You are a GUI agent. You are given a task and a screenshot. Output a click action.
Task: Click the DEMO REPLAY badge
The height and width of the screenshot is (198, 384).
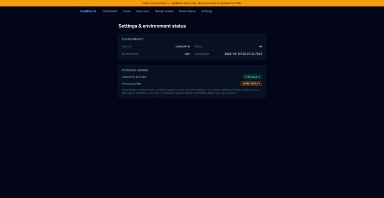click(x=251, y=84)
